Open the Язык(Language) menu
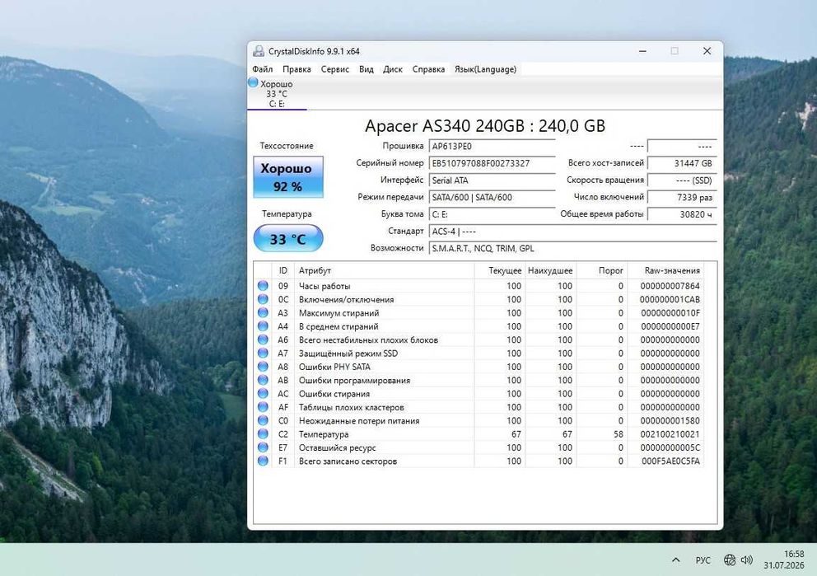817x576 pixels. [485, 69]
